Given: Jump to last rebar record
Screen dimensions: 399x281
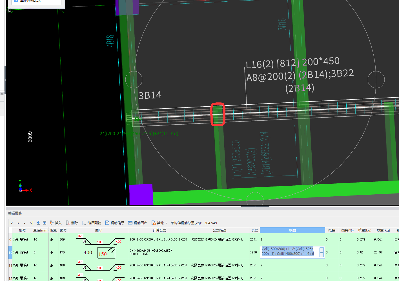Looking at the screenshot, I should point(32,223).
